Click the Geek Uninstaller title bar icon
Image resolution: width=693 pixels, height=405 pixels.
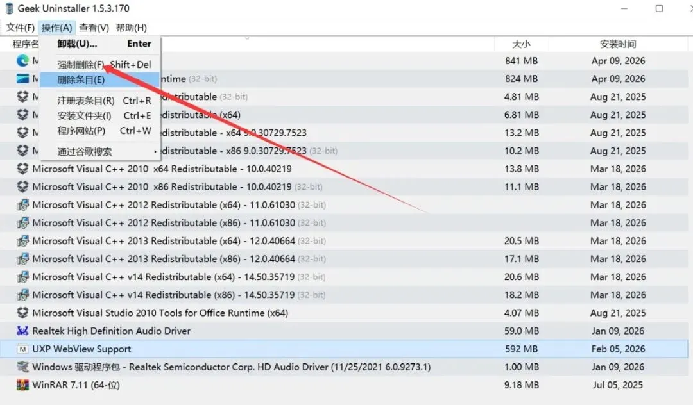tap(9, 8)
